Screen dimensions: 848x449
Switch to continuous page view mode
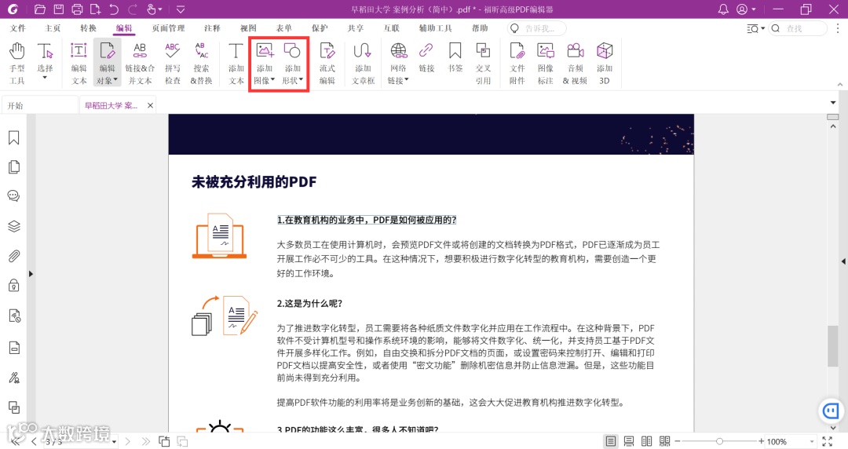pyautogui.click(x=629, y=441)
